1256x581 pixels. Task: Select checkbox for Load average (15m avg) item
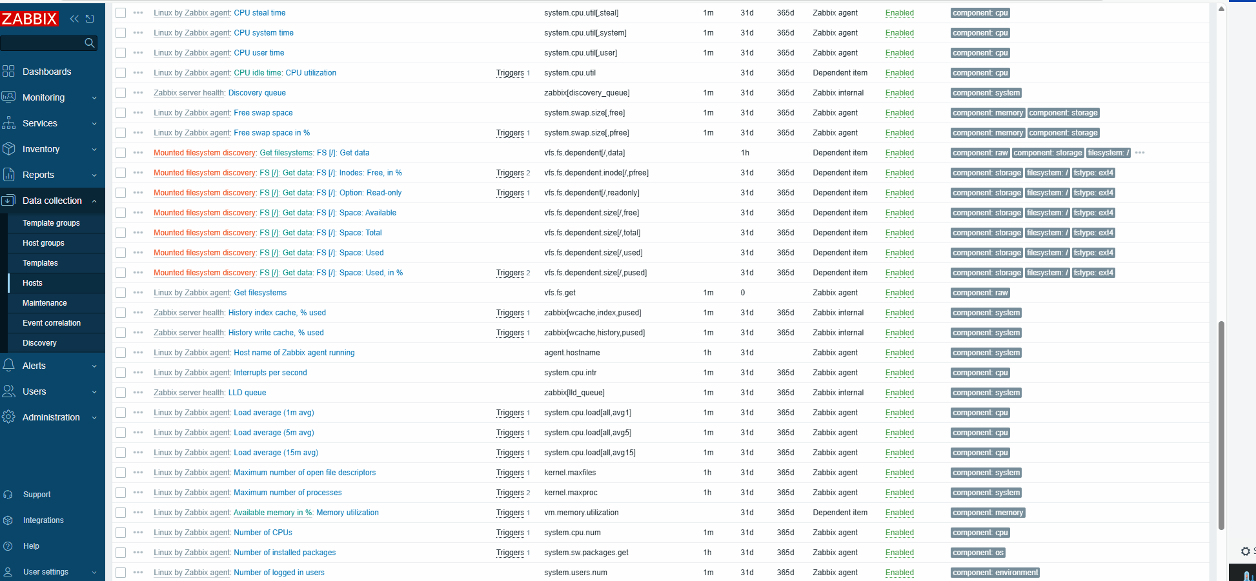(121, 453)
